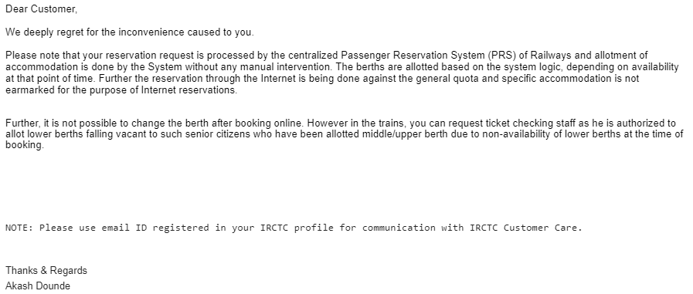The height and width of the screenshot is (294, 693).
Task: Click the words 'ticket checking staff'
Action: (530, 123)
